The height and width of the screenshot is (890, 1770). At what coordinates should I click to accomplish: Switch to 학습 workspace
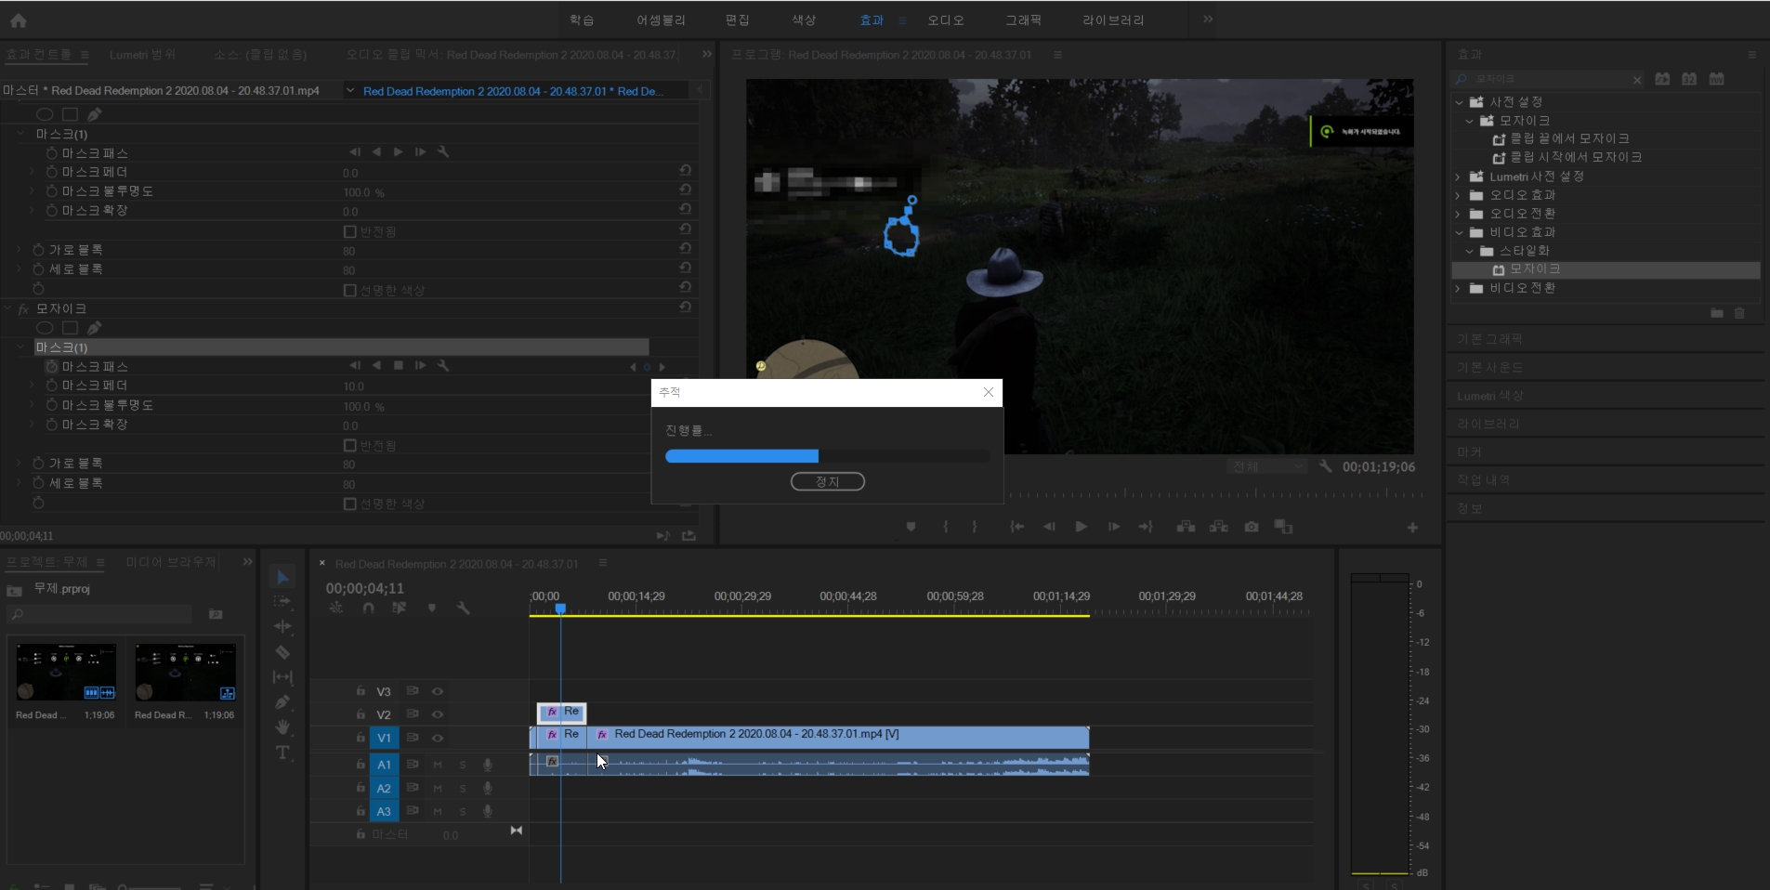click(x=582, y=20)
